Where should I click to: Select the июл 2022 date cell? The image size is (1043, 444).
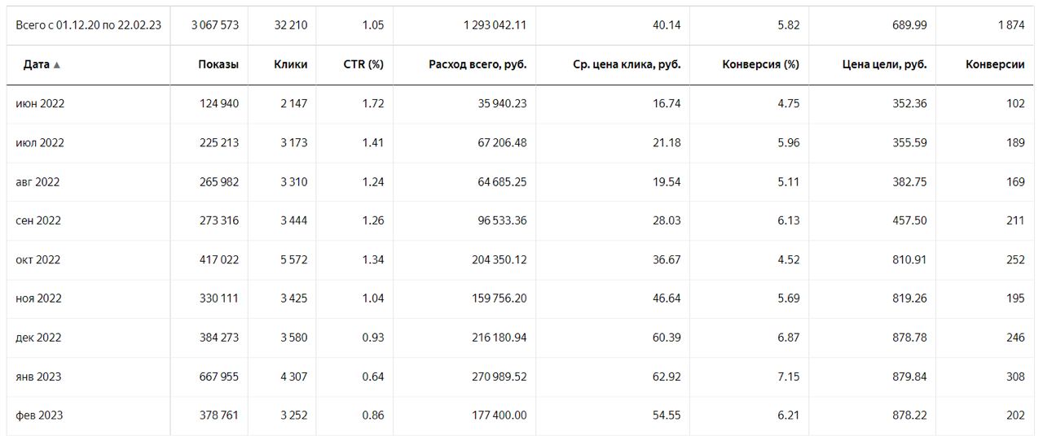point(40,143)
